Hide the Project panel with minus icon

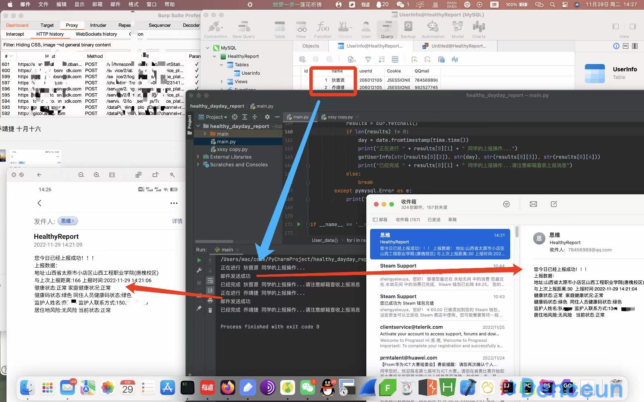[277, 117]
